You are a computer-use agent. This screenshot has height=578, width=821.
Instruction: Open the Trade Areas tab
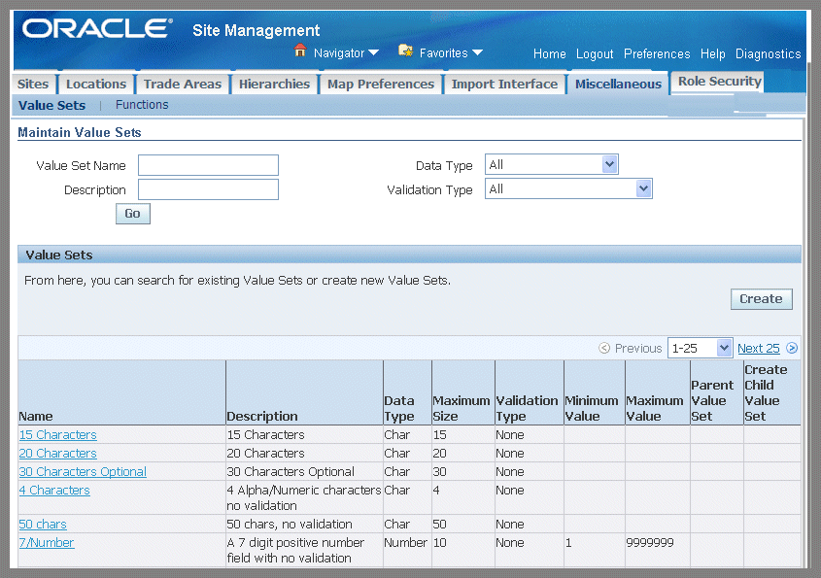click(183, 84)
